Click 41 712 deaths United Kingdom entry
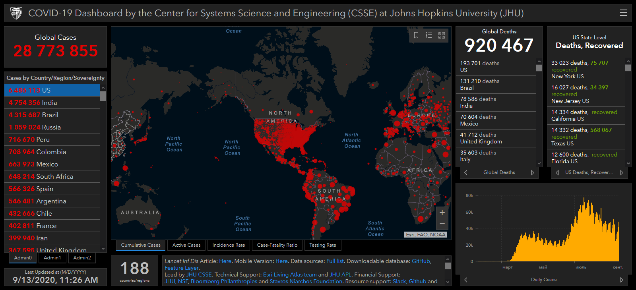This screenshot has width=636, height=290. pyautogui.click(x=496, y=138)
